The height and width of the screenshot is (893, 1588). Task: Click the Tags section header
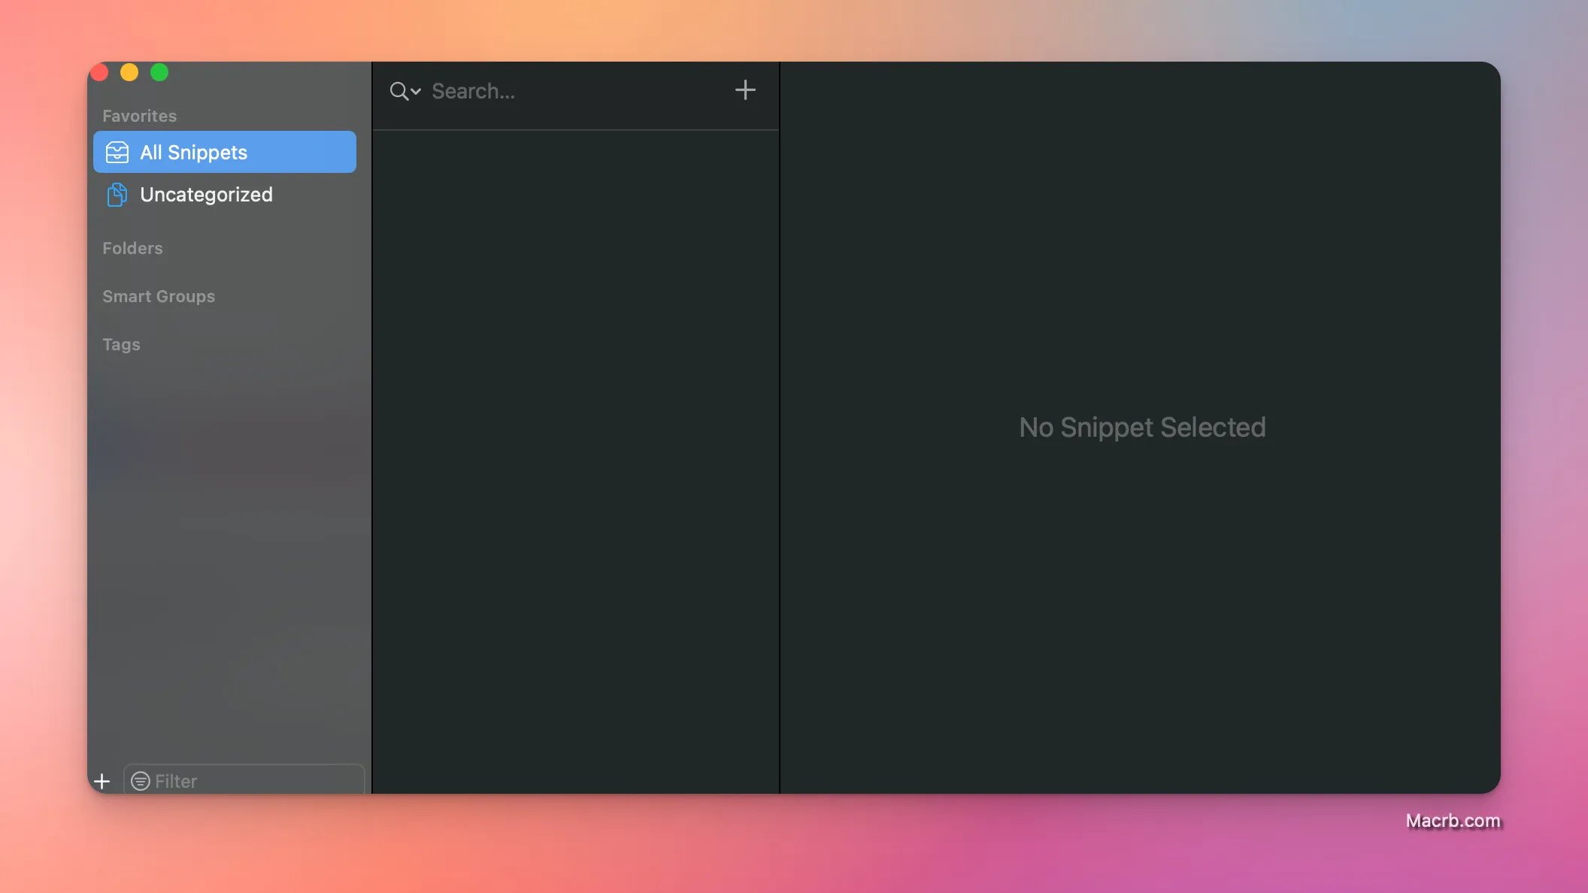[121, 344]
